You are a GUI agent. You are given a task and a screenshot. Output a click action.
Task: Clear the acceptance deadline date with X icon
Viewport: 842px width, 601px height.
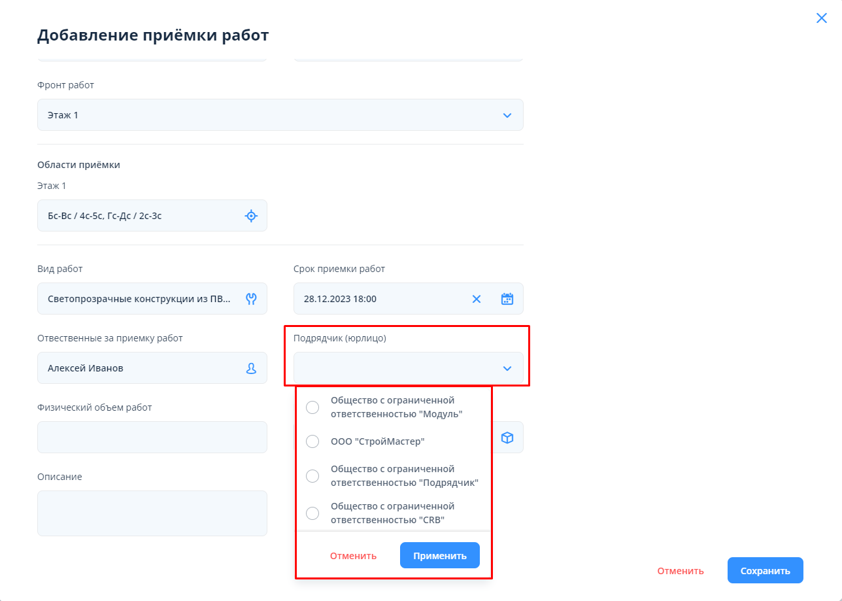tap(477, 299)
